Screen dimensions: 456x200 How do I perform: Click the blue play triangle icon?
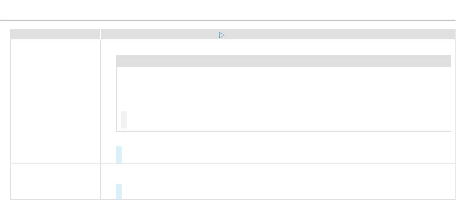[x=221, y=35]
